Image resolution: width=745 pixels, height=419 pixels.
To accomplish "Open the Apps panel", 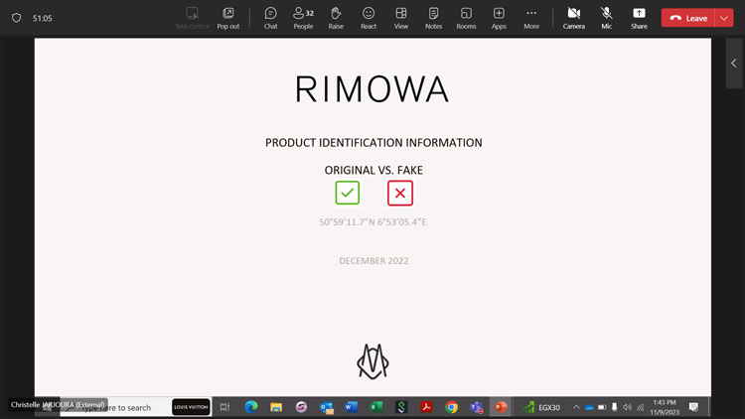I will pos(499,17).
